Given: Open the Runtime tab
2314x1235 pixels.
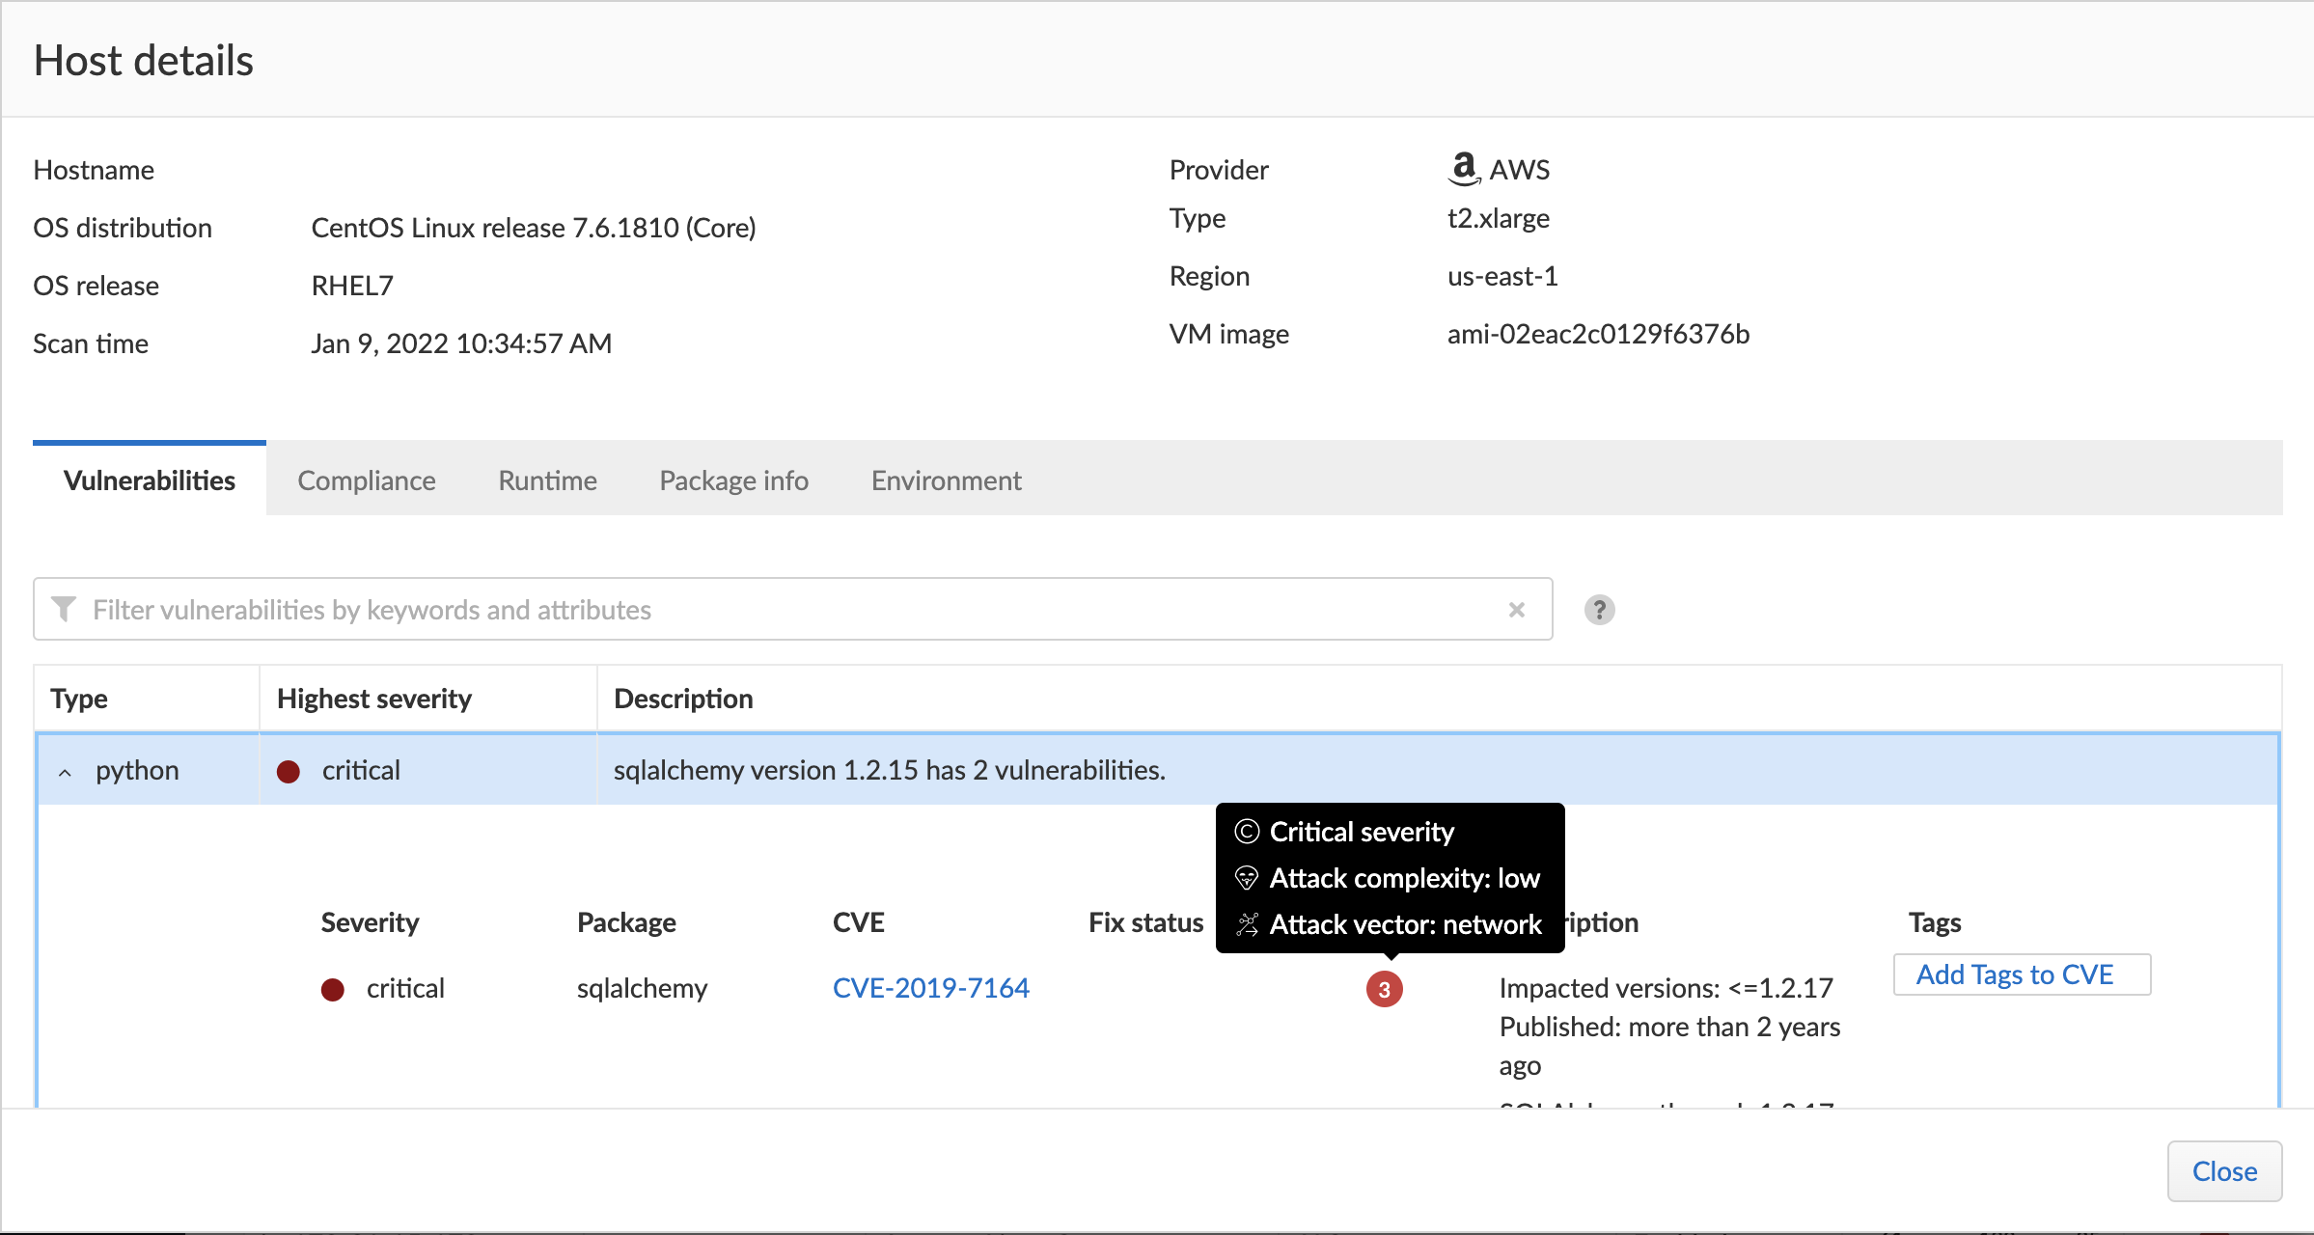Looking at the screenshot, I should click(547, 480).
